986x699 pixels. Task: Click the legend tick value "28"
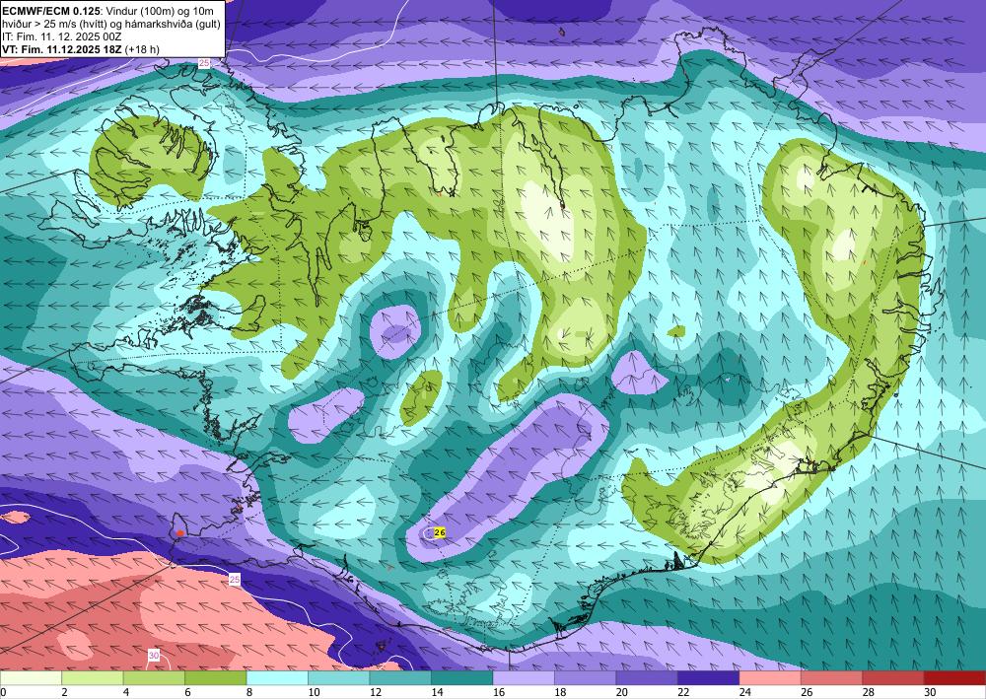869,692
